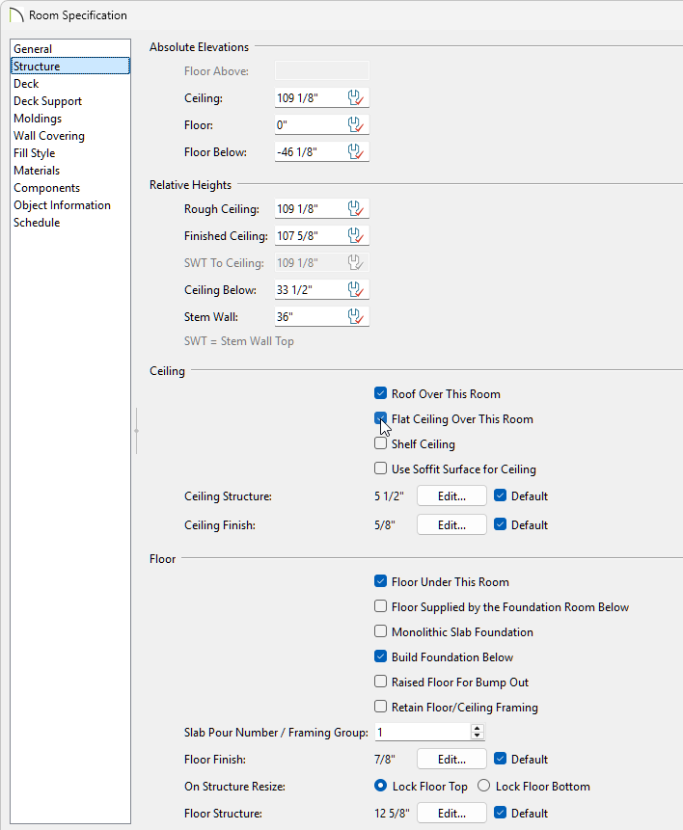Enable Retain Floor/Ceiling Framing
This screenshot has height=830, width=683.
tap(380, 707)
